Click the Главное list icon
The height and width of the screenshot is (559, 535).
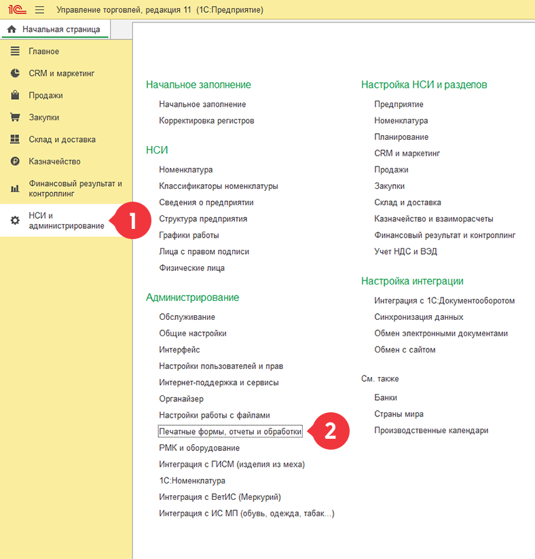coord(15,52)
